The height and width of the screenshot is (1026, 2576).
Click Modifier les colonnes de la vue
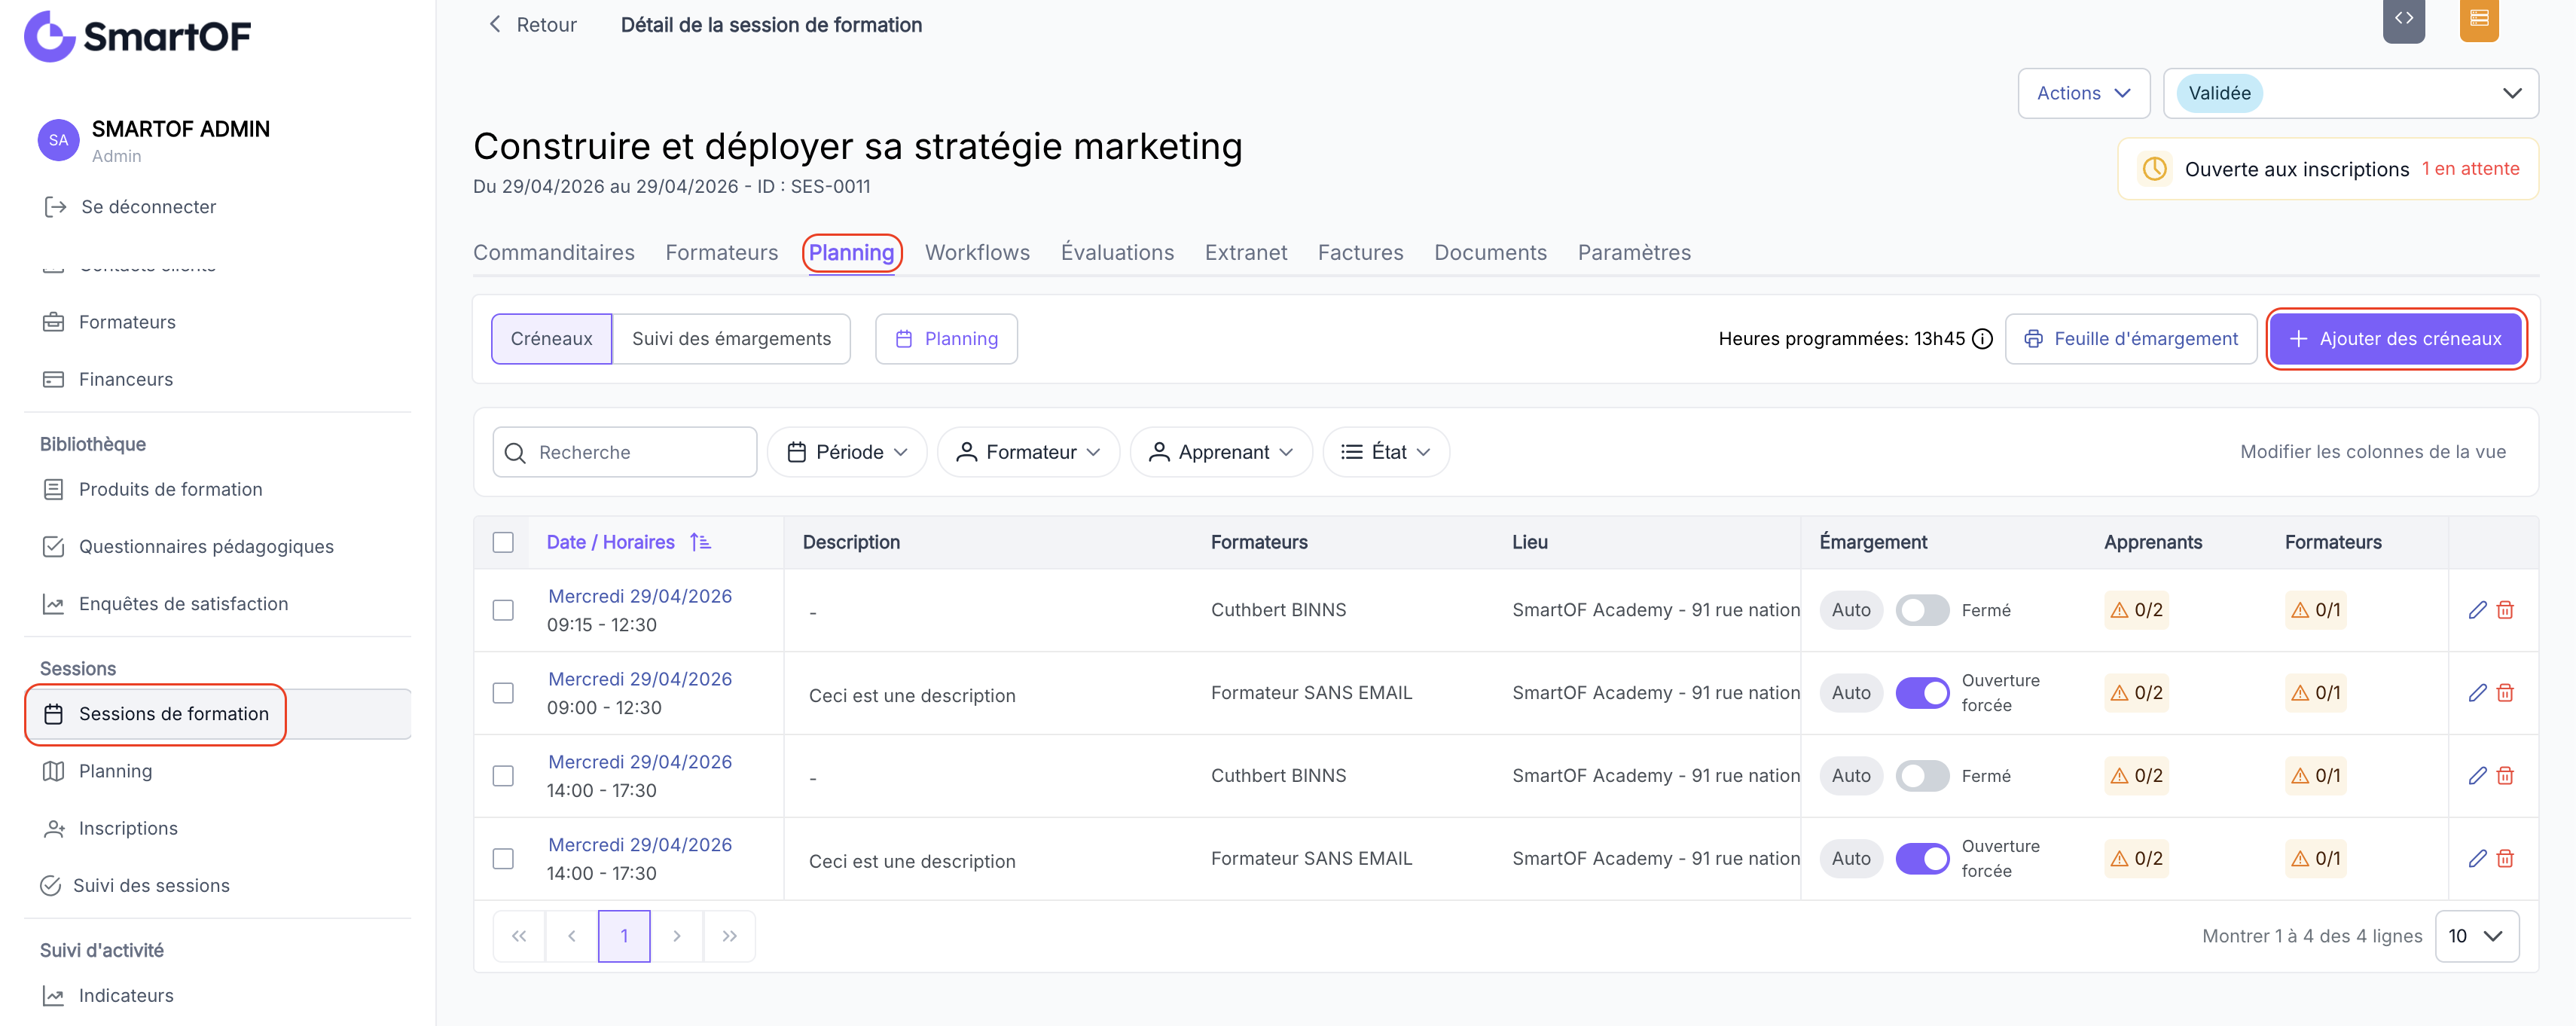(x=2372, y=452)
